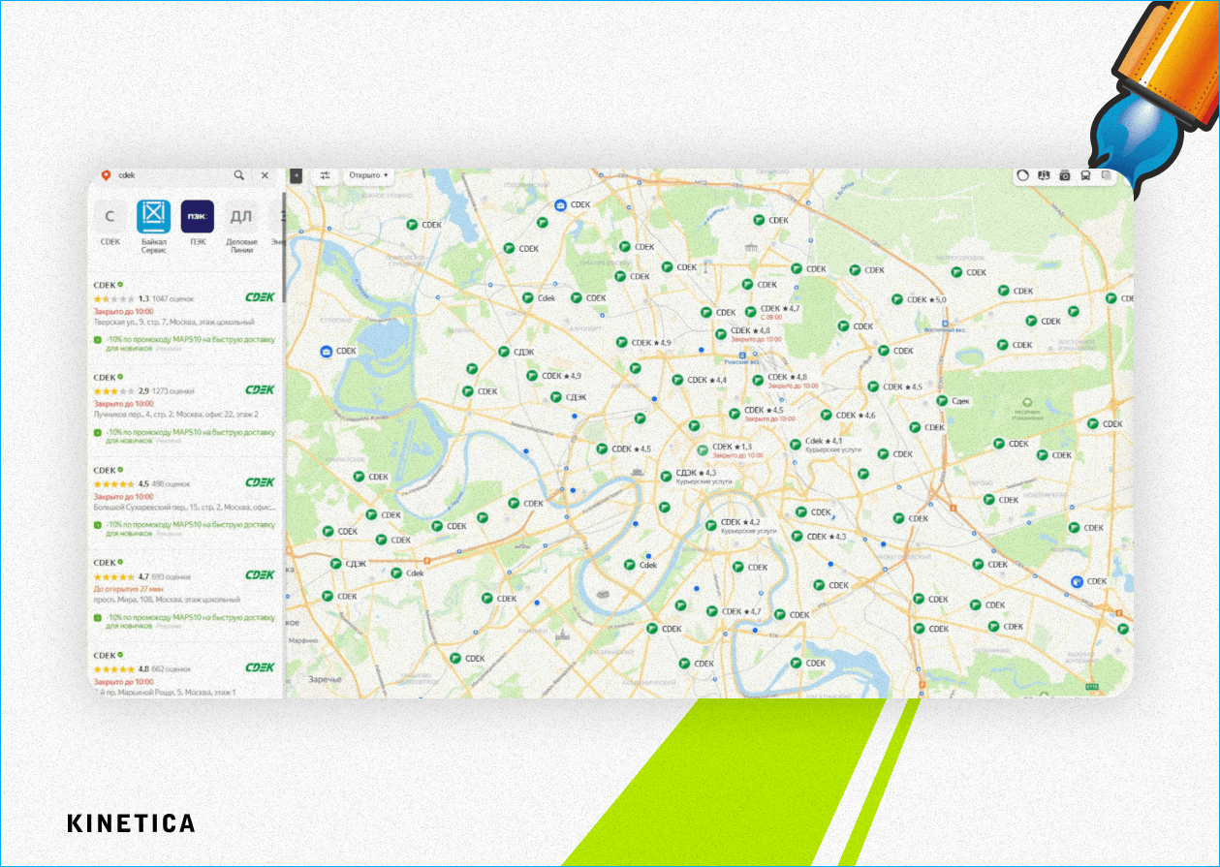The image size is (1220, 867).
Task: Open MAPS10 promo under Большой Сухаревский result
Action: (x=184, y=528)
